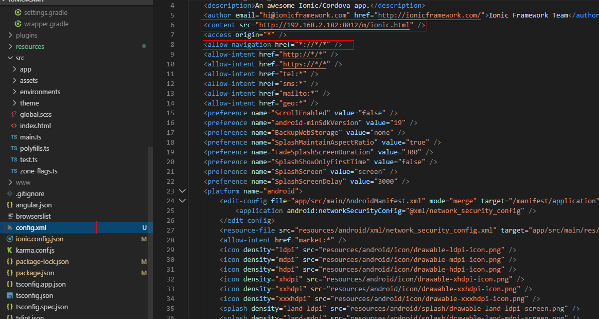Open the resources folder

30,46
